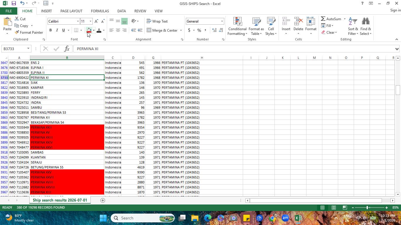Activate the Format Painter brush
The image size is (401, 225).
29,32
